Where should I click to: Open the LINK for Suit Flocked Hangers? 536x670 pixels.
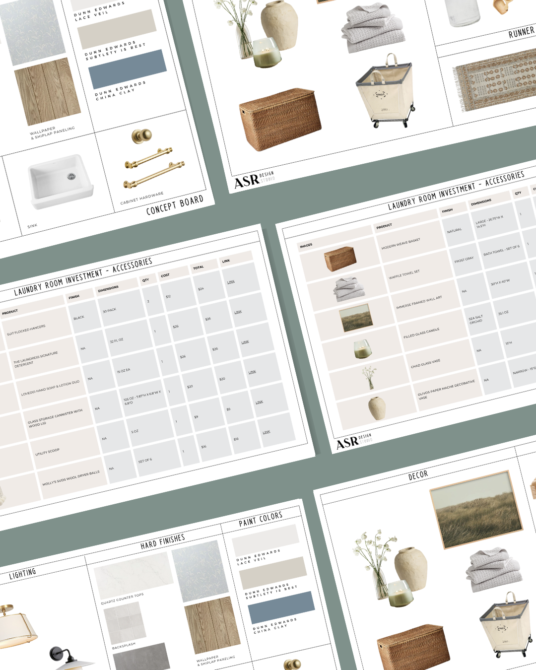231,282
